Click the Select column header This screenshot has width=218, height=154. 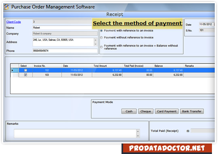coord(25,66)
